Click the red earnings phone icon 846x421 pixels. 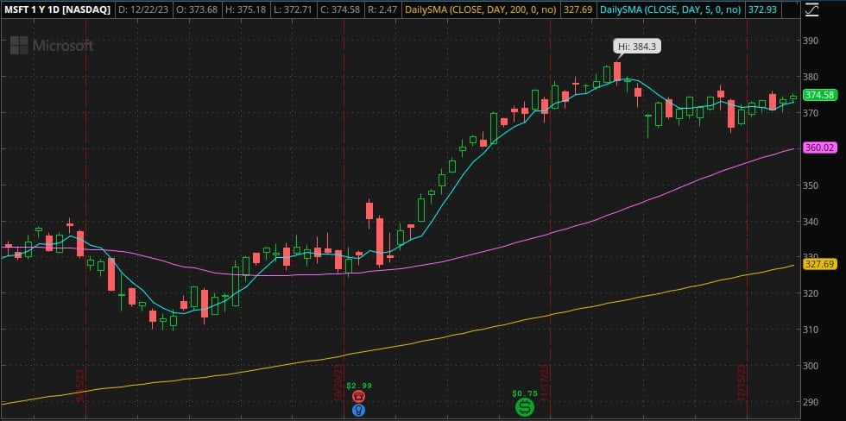click(x=359, y=397)
